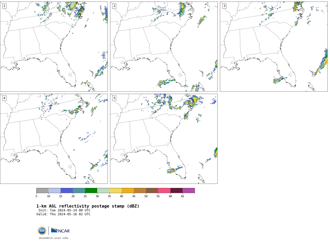Click the light blue 10-15 dBZ swatch
The width and height of the screenshot is (330, 241).
(55, 191)
